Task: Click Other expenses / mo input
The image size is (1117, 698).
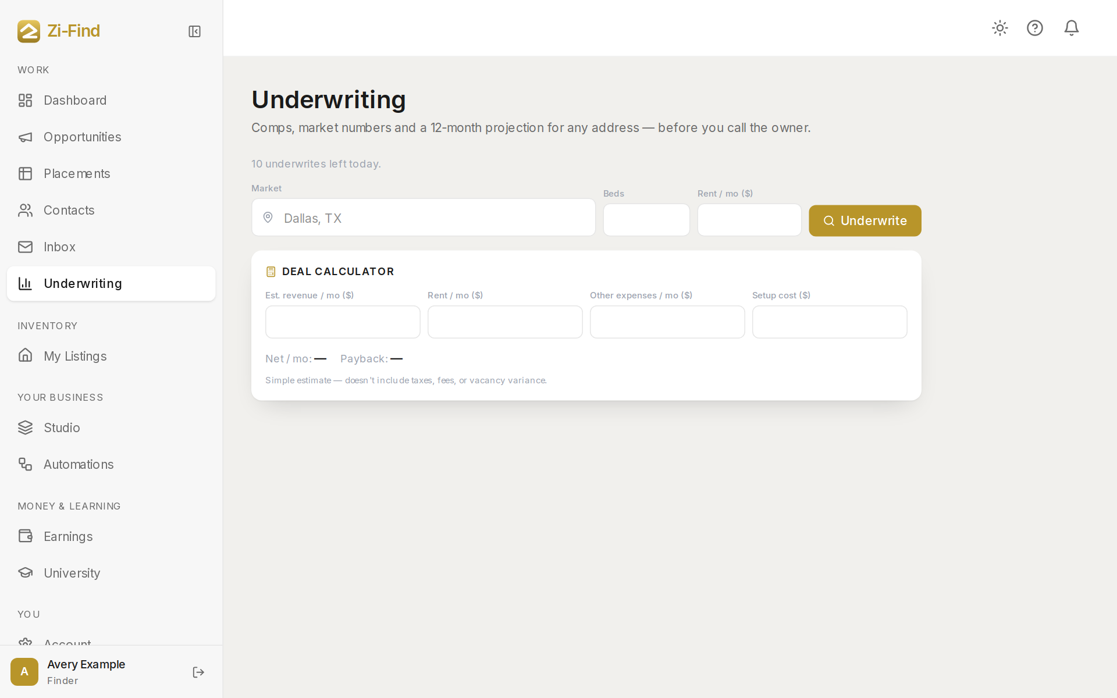Action: point(667,322)
